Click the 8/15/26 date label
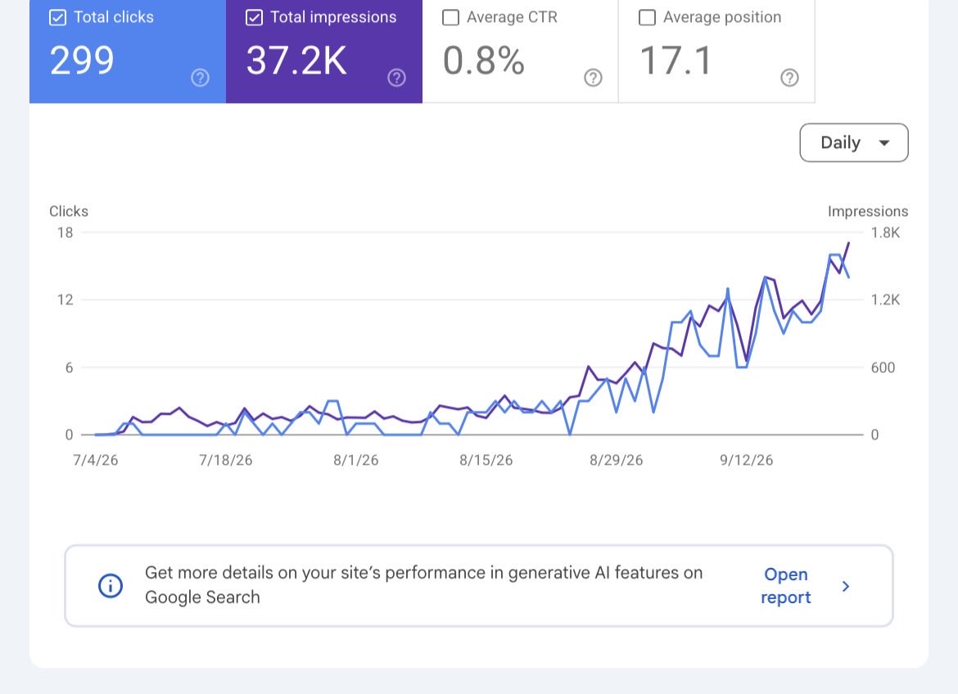This screenshot has width=958, height=694. click(x=486, y=460)
